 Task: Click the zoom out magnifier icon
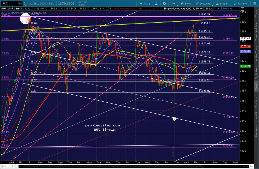click(x=12, y=166)
